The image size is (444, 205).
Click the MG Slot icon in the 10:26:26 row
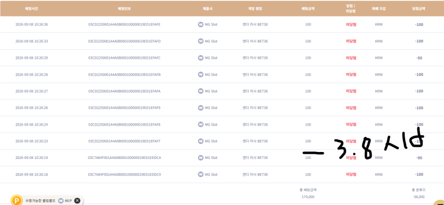200,108
